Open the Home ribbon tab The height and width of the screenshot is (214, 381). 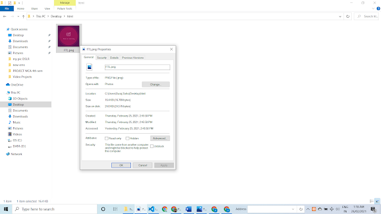click(x=21, y=8)
